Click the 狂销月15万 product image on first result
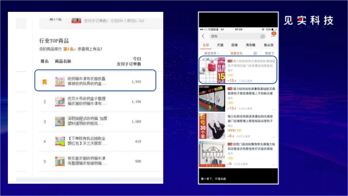Viewport: 348px width, 196px height. tap(213, 70)
